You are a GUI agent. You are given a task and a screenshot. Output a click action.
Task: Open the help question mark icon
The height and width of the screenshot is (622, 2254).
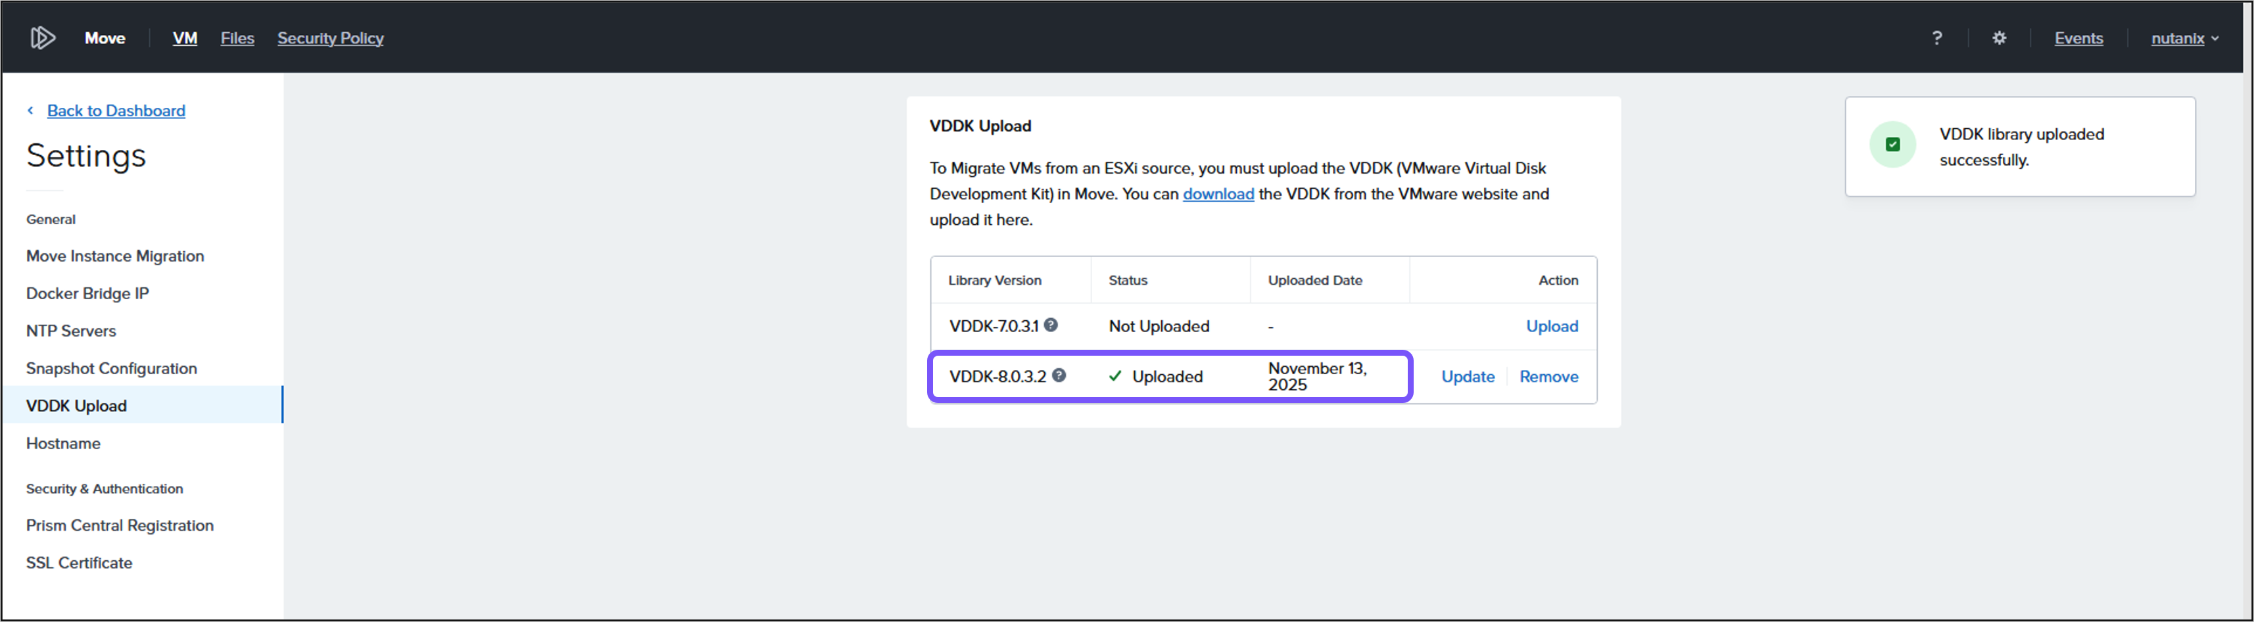coord(1937,37)
